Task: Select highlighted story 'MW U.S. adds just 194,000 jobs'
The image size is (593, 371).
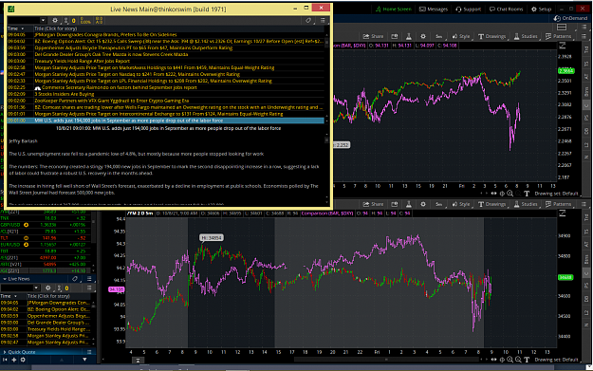Action: click(x=165, y=121)
